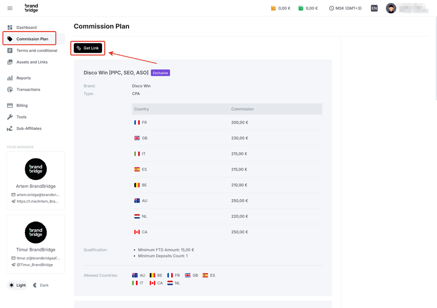This screenshot has width=437, height=308.
Task: Click the orange wallet balance icon
Action: click(x=274, y=8)
